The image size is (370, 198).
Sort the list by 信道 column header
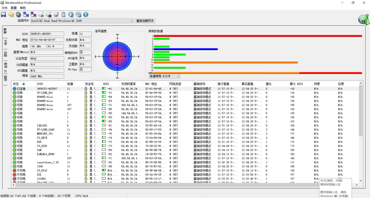75,84
